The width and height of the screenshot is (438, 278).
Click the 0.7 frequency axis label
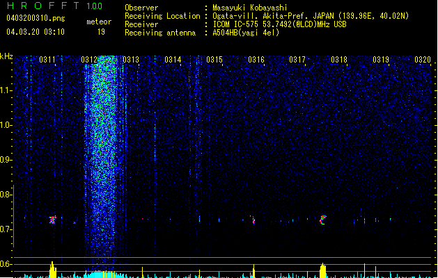(6, 229)
